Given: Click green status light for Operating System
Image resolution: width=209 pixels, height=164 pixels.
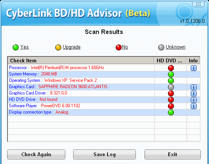Looking at the screenshot, I should pyautogui.click(x=171, y=81).
